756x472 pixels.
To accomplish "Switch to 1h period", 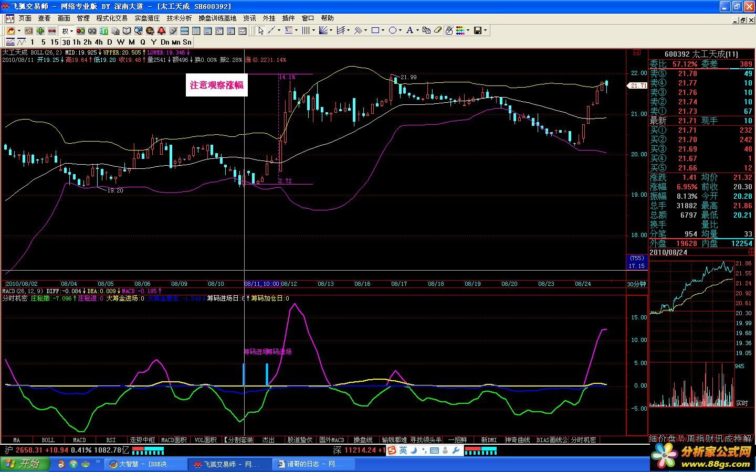I will 77,42.
